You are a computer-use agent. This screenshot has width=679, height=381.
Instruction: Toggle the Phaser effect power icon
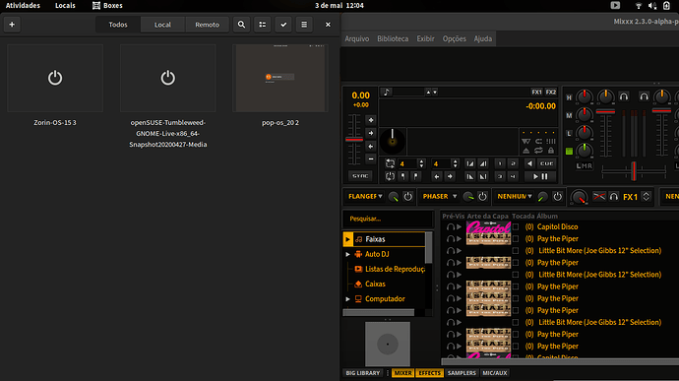(482, 196)
